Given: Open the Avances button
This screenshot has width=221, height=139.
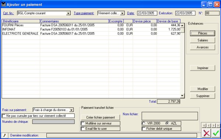Looking at the screenshot, I should tap(203, 47).
